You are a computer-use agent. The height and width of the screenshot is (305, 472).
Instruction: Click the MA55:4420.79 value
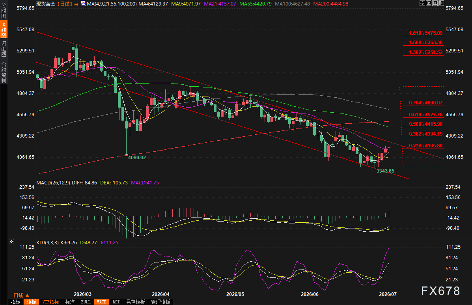pos(256,4)
